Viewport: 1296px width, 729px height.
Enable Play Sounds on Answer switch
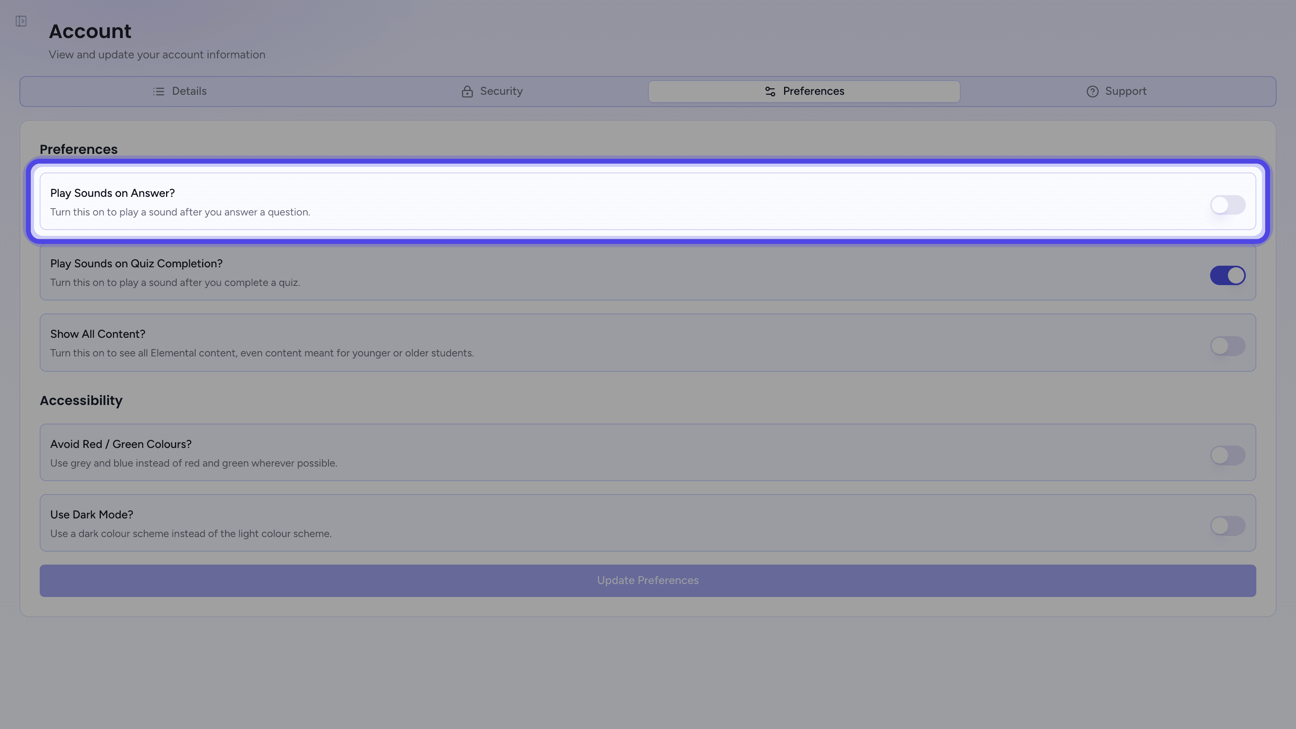click(x=1228, y=205)
